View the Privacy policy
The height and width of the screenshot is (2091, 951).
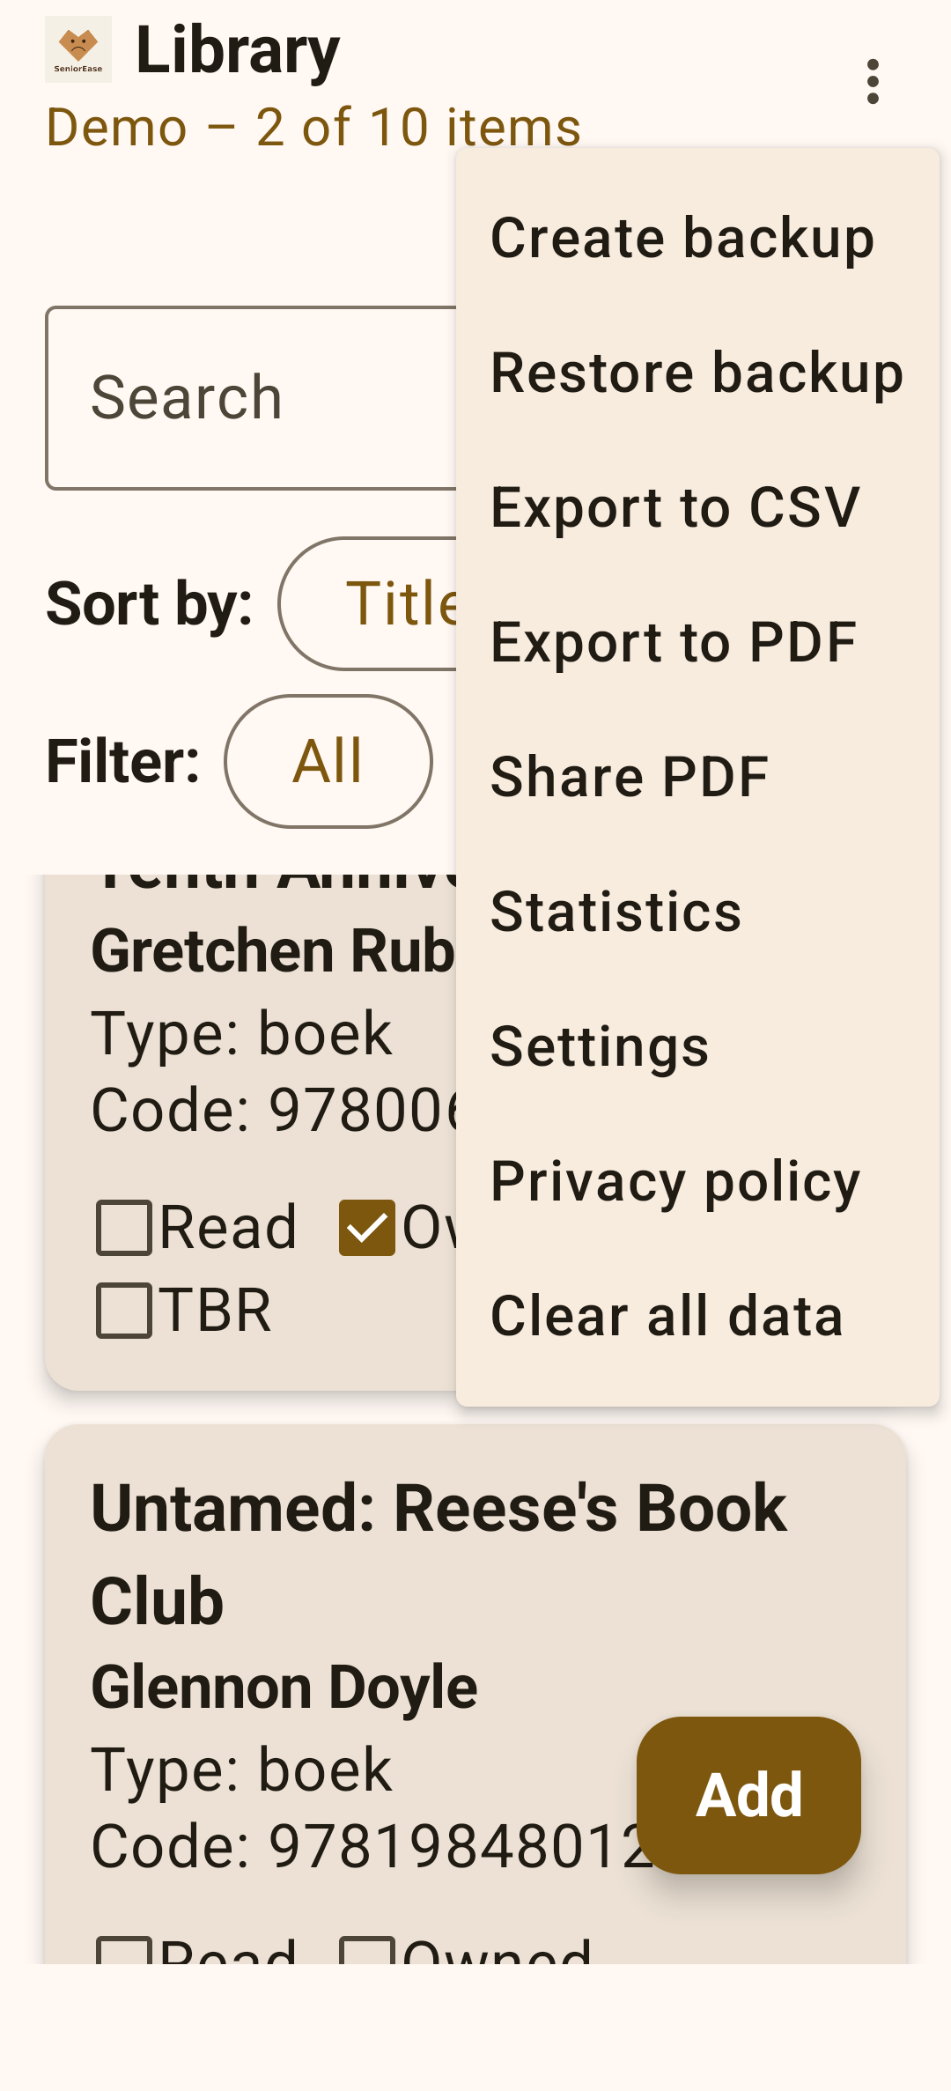(674, 1180)
